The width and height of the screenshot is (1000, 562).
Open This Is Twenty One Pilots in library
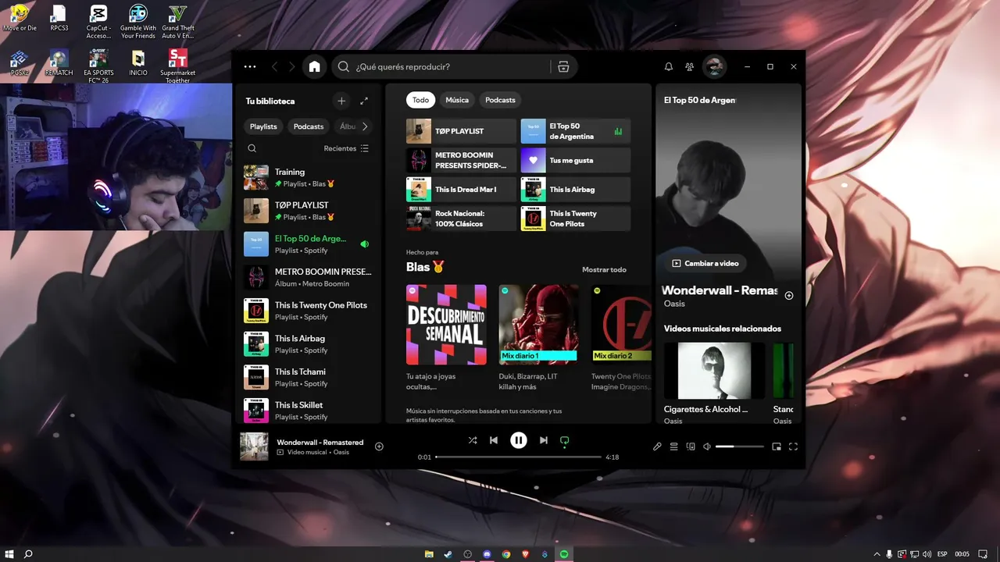309,311
